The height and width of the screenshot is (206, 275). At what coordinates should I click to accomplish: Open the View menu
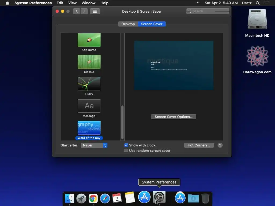72,3
